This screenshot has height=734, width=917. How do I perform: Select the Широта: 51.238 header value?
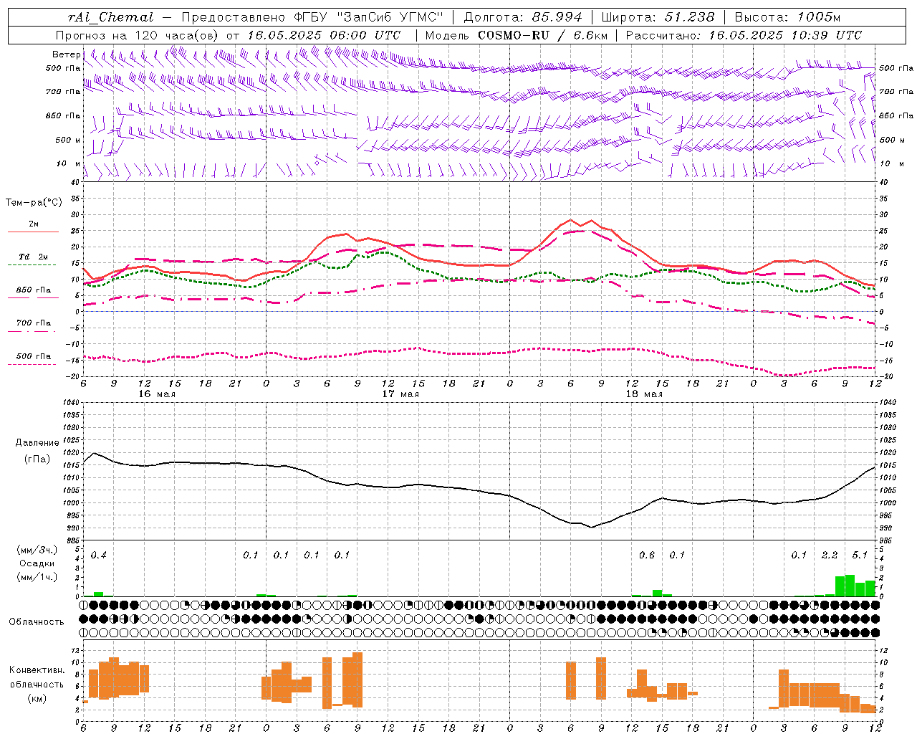(x=658, y=17)
